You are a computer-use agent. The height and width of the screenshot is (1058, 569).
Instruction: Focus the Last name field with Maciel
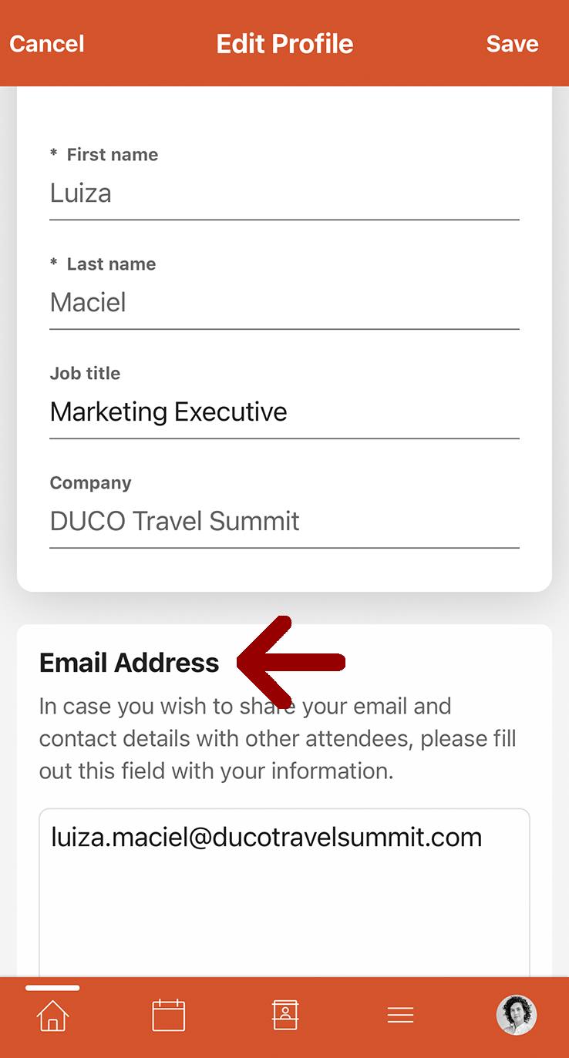click(x=284, y=303)
